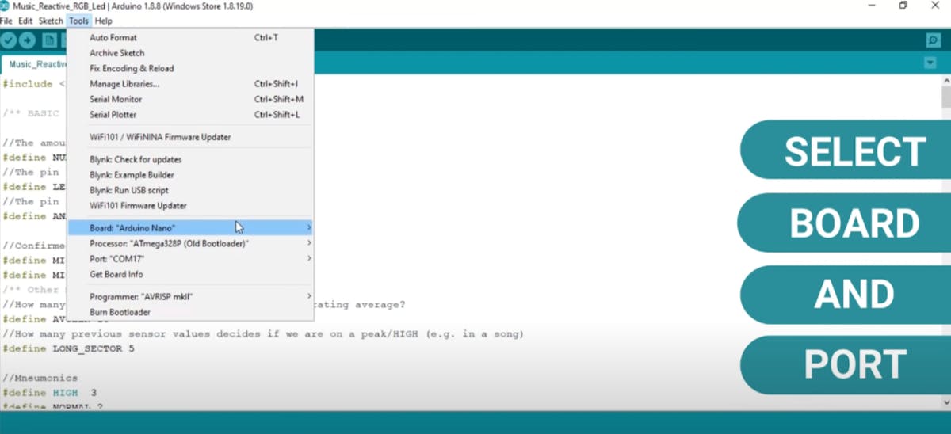Select Port: "COM17" entry

[190, 258]
